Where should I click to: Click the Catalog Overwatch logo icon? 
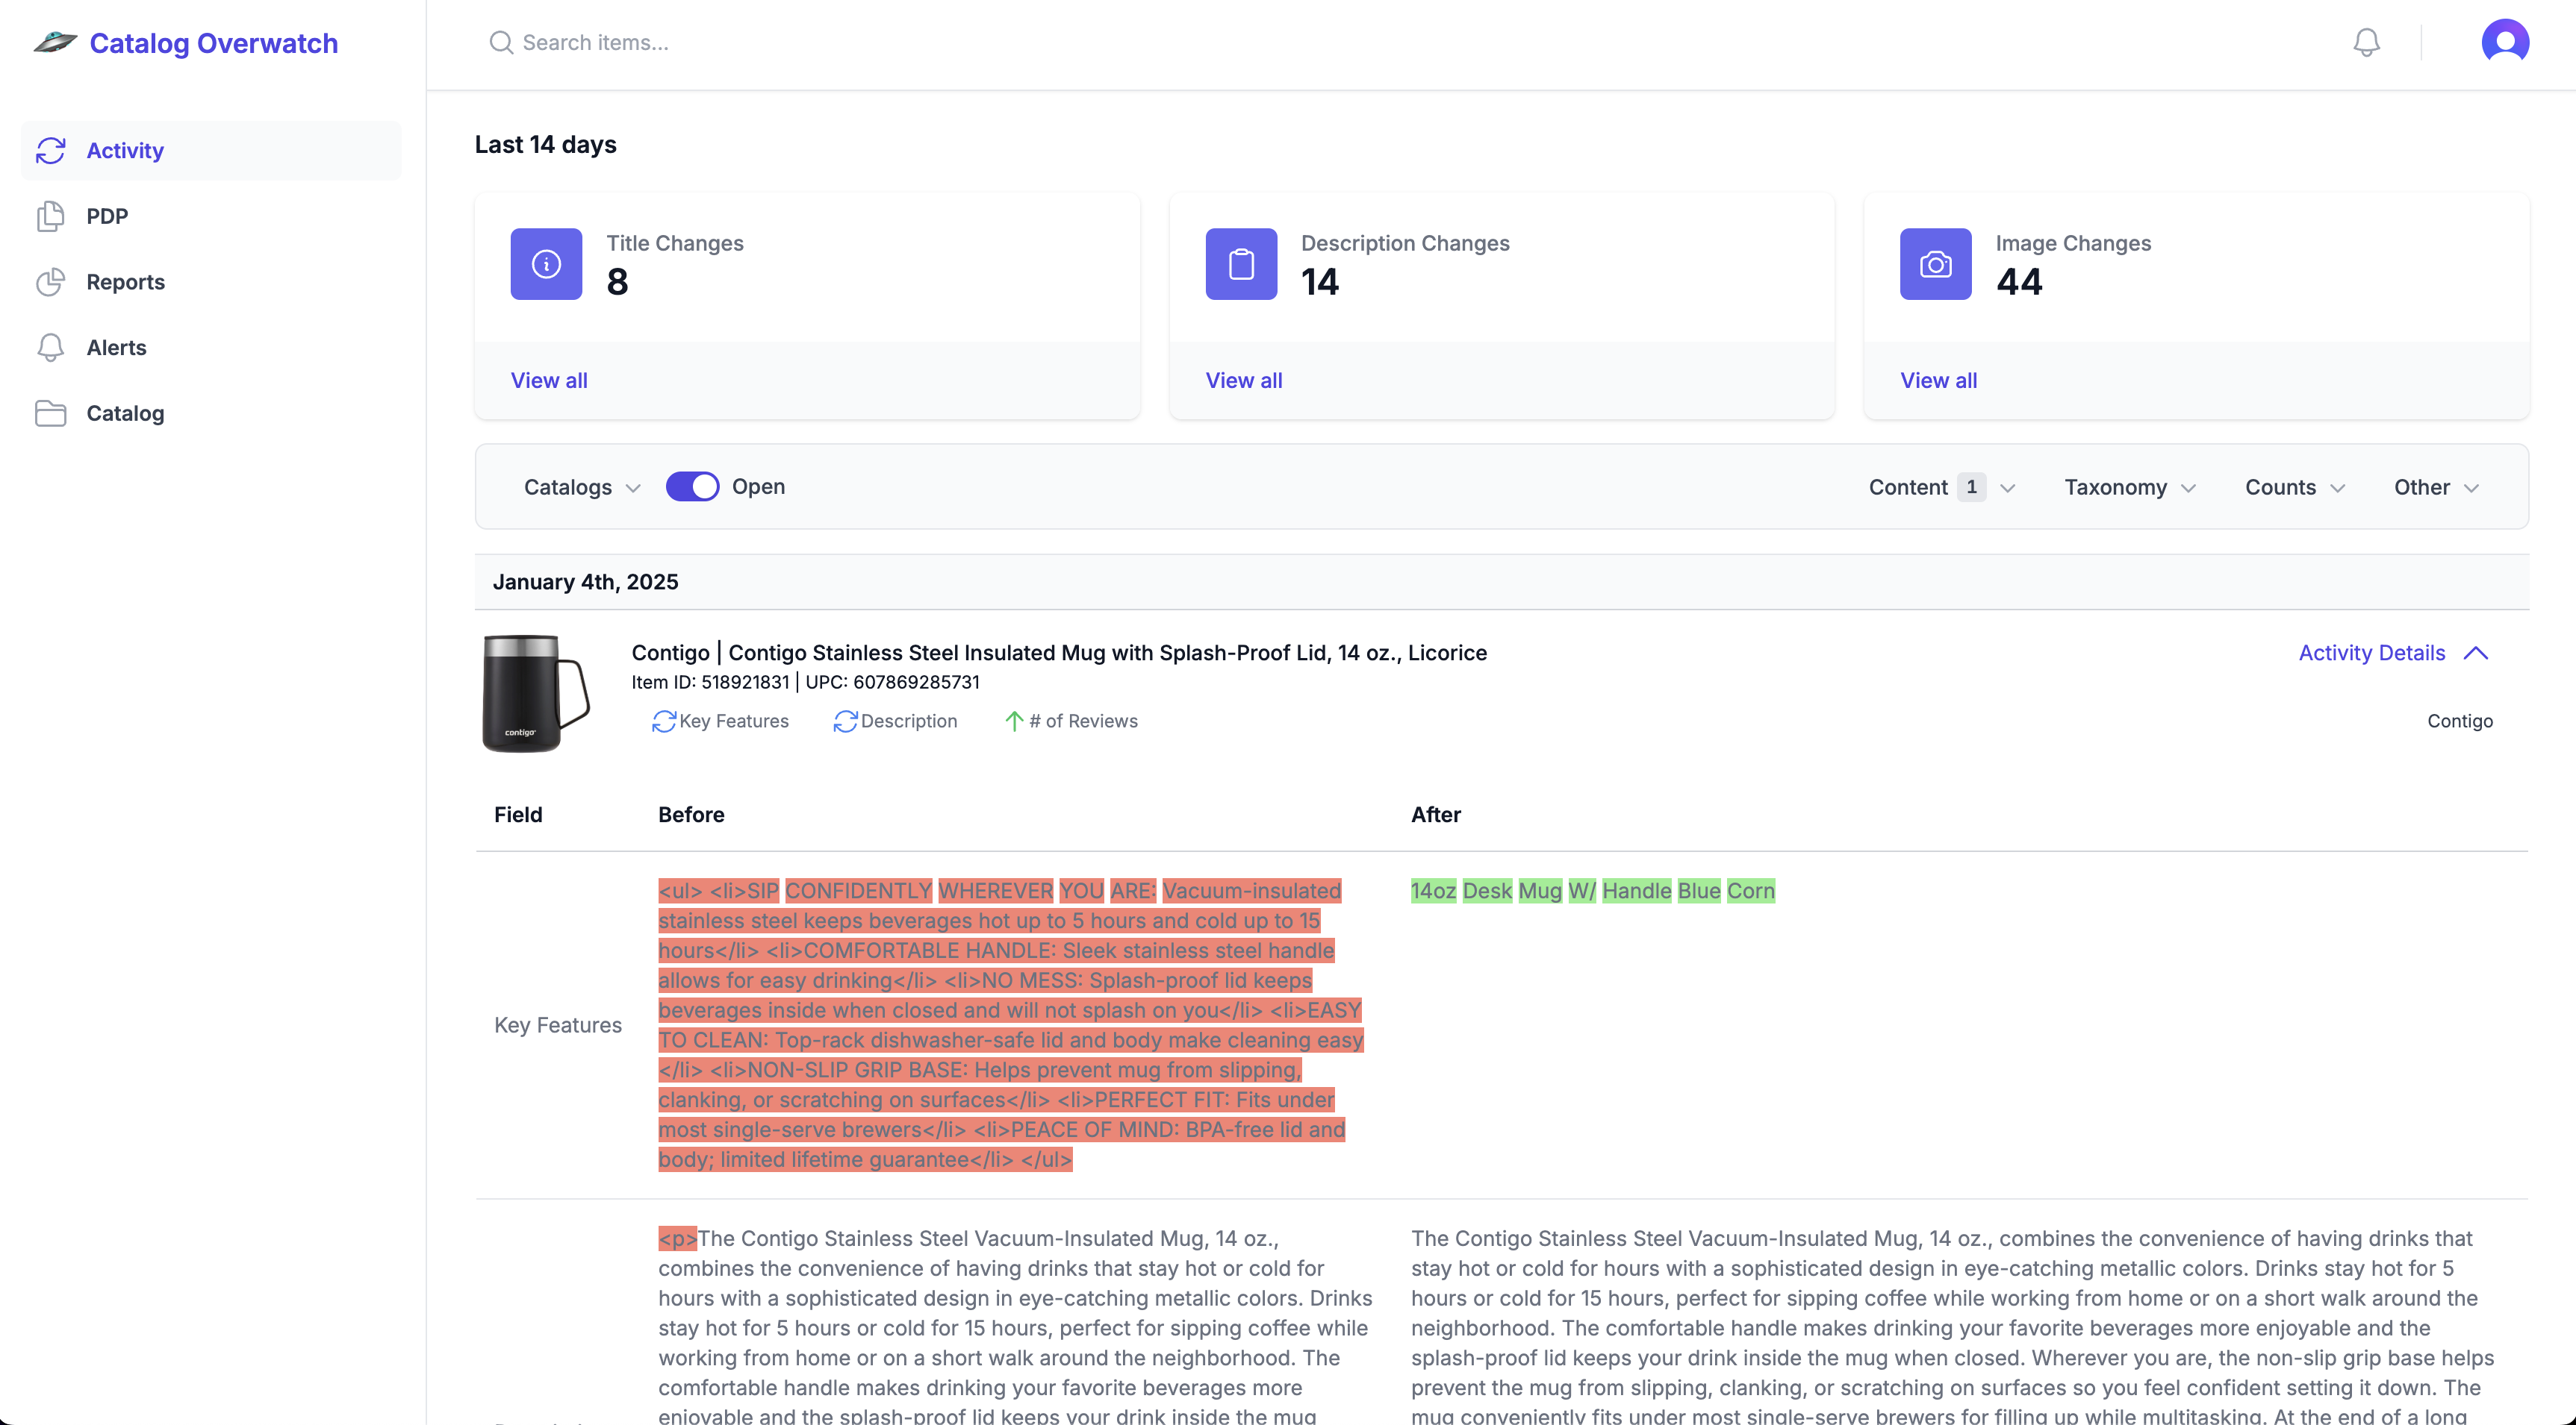55,43
